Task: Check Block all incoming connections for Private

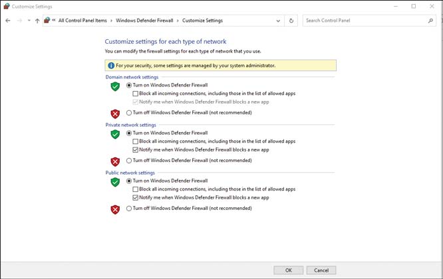Action: [x=135, y=141]
